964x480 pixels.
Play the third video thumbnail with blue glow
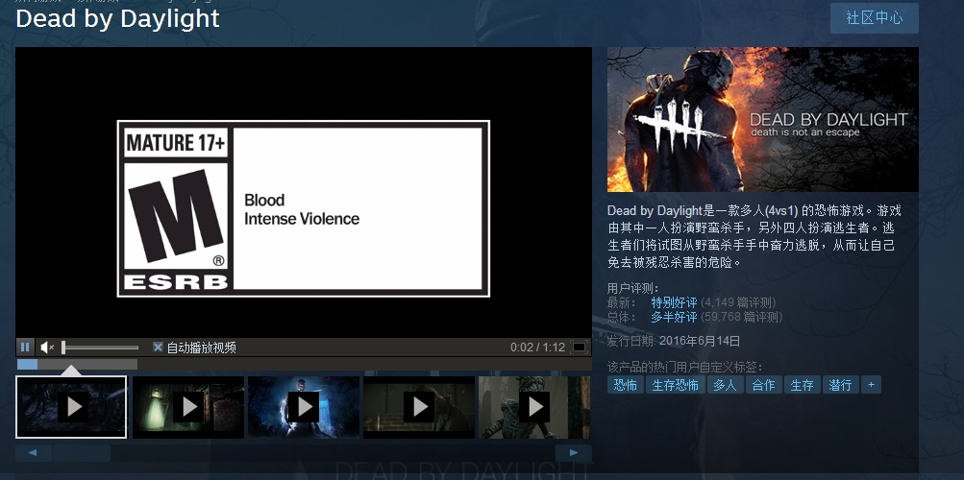coord(304,407)
